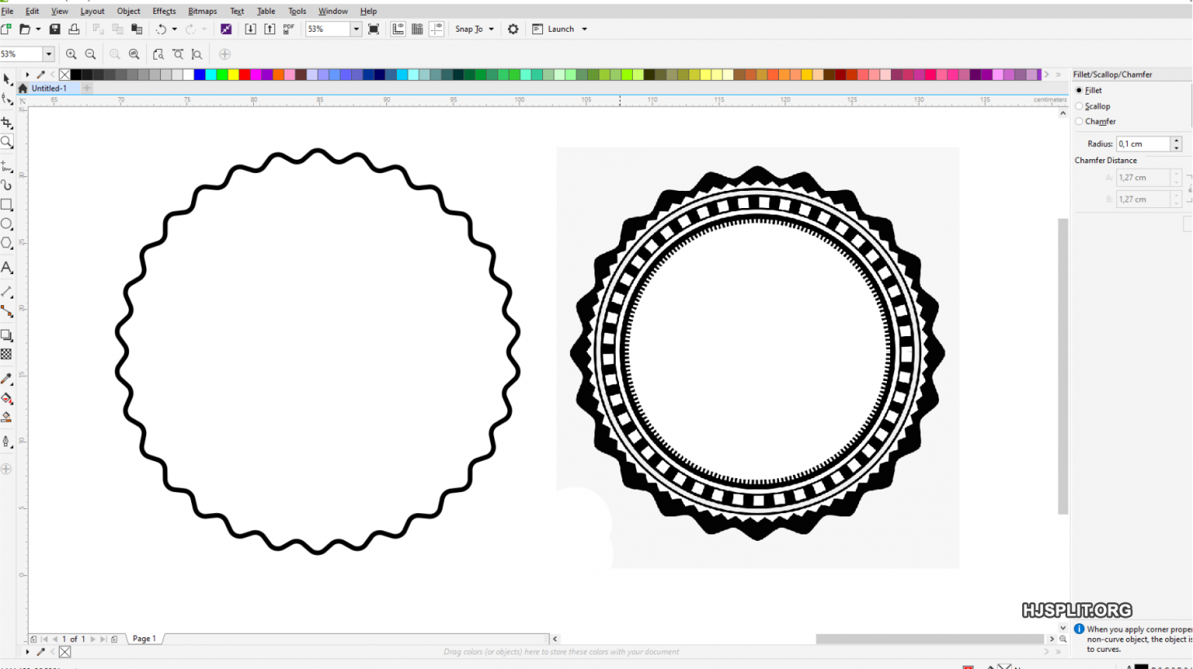Select the Connector tool
Screen dimensions: 1193x669
pyautogui.click(x=7, y=311)
